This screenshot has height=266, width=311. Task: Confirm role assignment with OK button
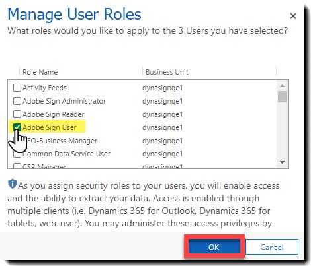tap(214, 247)
